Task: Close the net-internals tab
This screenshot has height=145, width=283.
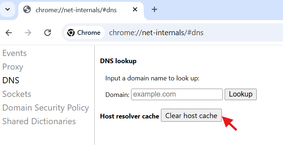Action: [135, 10]
